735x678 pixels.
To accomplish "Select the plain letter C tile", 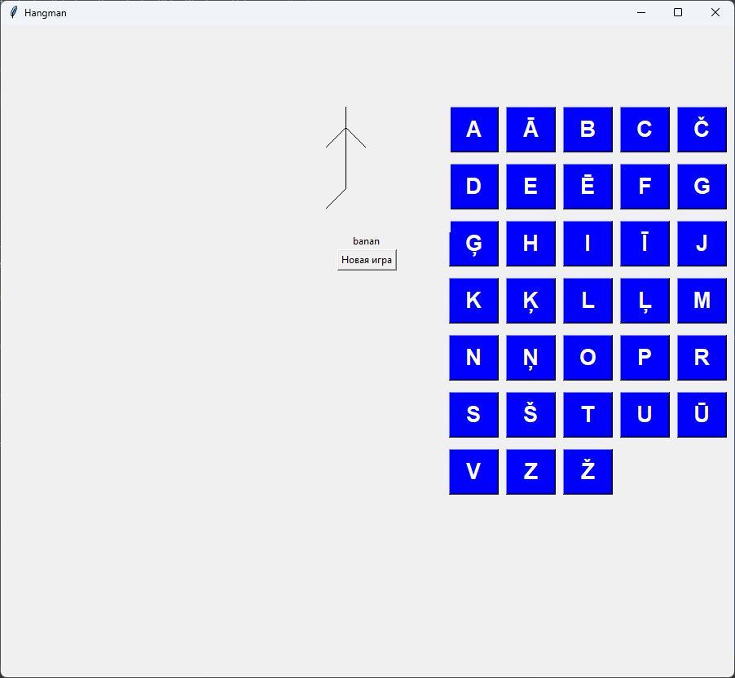I will 645,130.
